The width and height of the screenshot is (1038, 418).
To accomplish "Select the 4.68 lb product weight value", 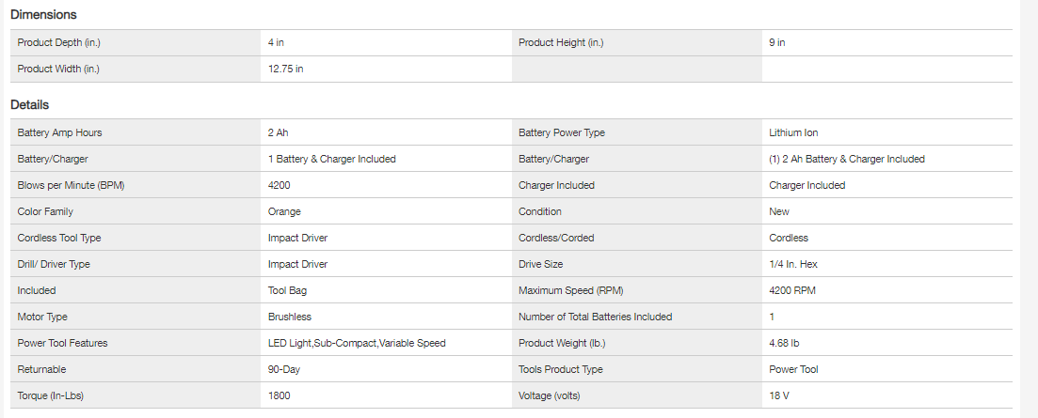I will [784, 343].
